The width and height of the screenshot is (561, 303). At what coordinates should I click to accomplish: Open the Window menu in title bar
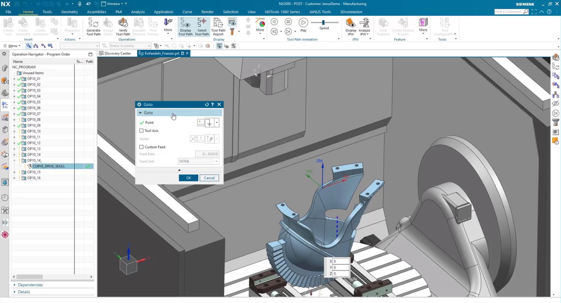(114, 4)
